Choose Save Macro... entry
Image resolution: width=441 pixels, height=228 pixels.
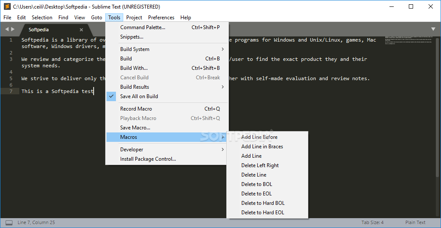click(167, 127)
